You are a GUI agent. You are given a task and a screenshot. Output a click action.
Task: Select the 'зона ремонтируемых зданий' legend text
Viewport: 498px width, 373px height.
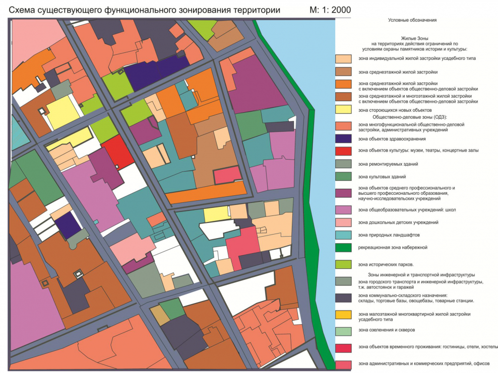[x=387, y=164]
